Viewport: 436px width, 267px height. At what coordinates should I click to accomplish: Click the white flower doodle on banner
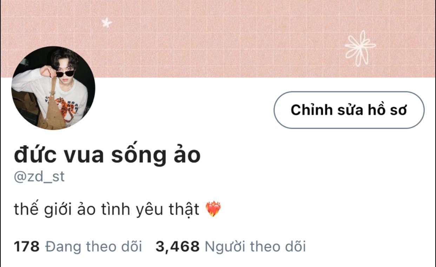click(x=360, y=48)
